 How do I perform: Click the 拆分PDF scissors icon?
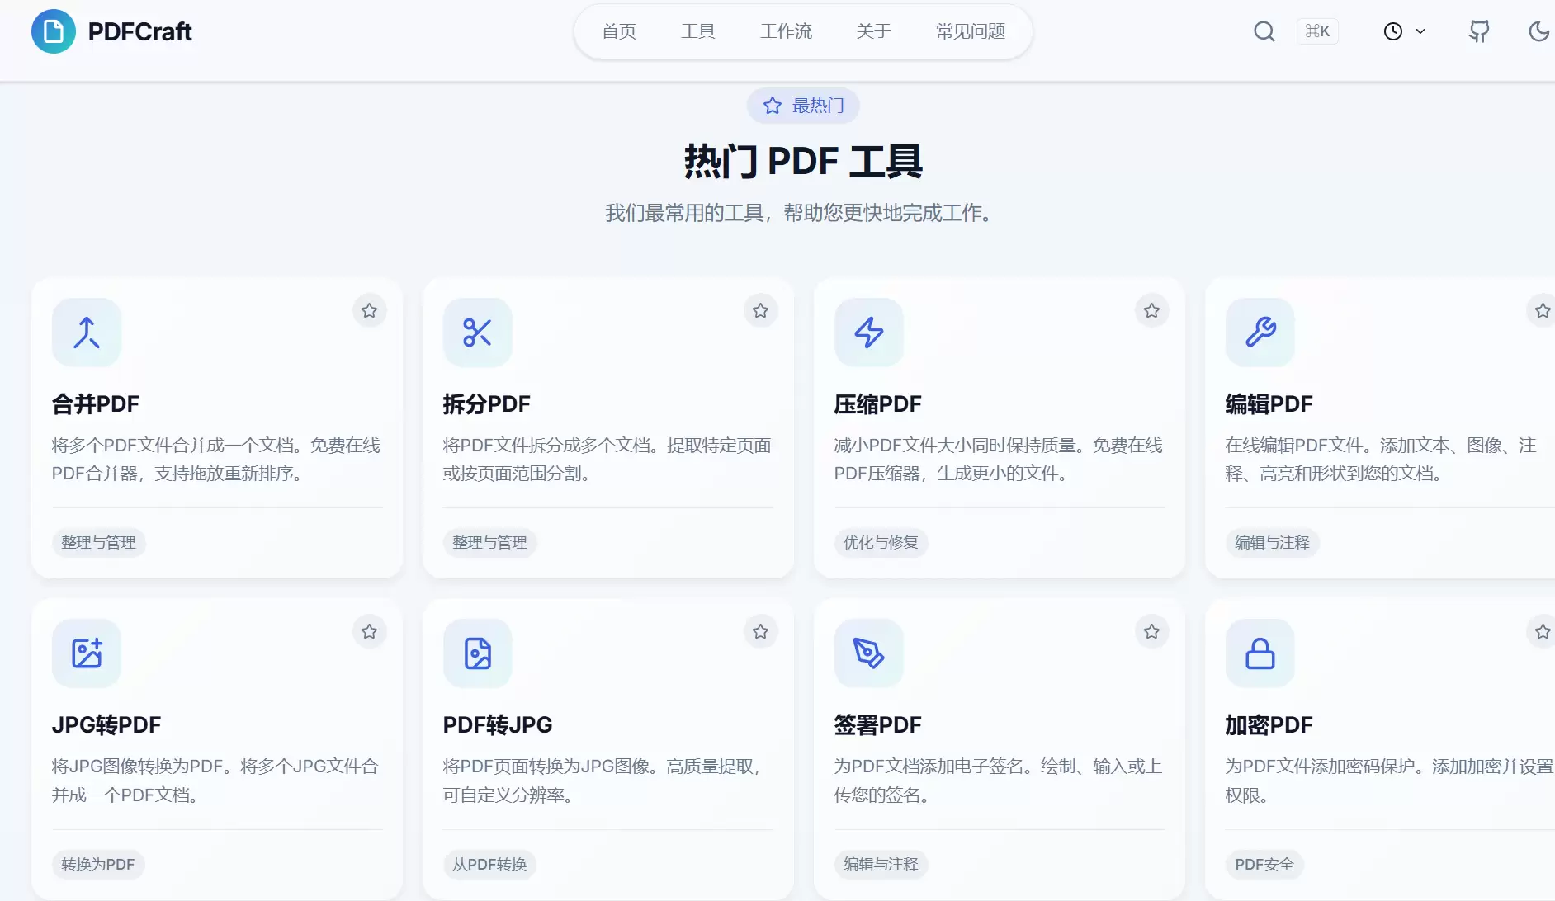tap(478, 333)
